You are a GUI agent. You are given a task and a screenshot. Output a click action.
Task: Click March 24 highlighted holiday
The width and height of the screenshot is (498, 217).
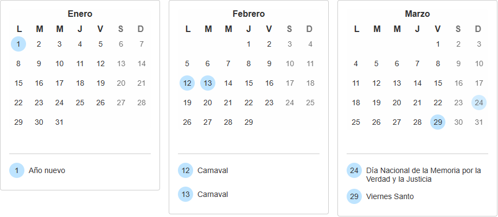point(478,103)
